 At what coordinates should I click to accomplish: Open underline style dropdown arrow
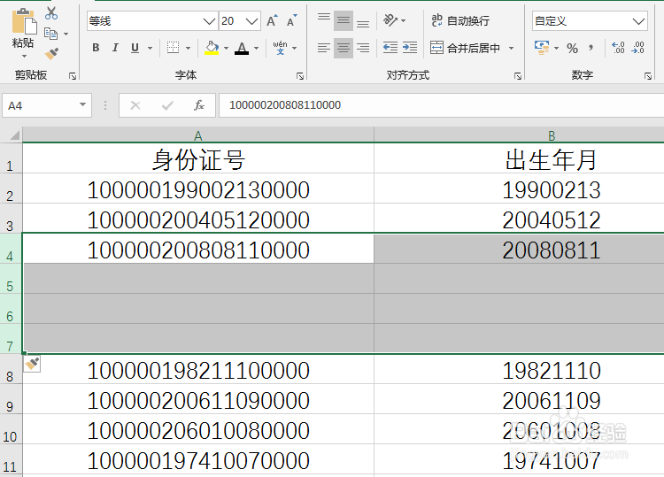tap(150, 49)
